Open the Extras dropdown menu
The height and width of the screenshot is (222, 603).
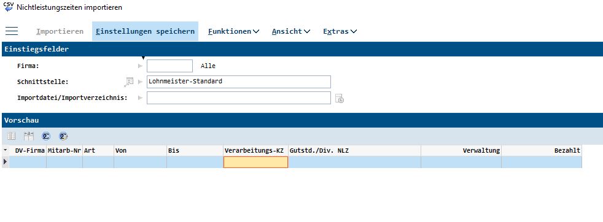click(x=340, y=31)
